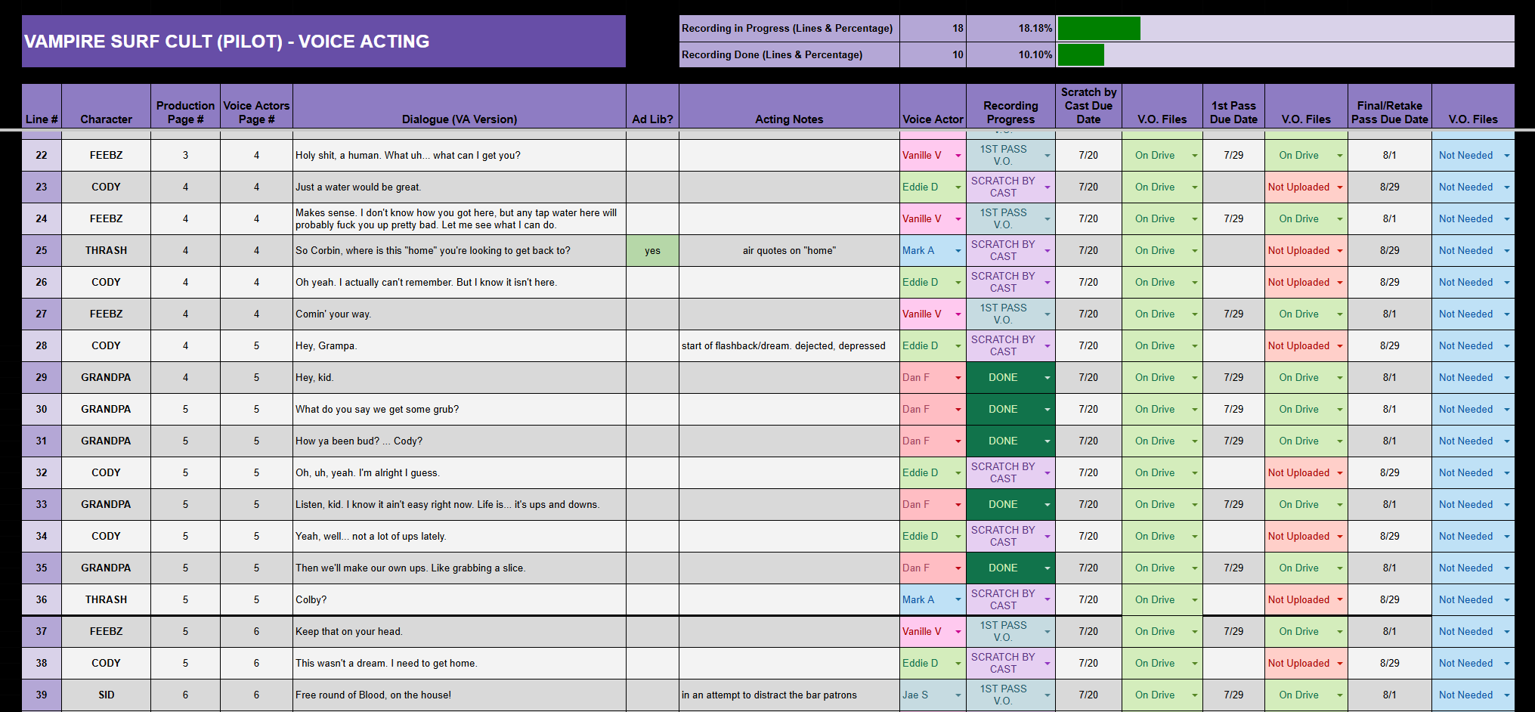Select the Dialogue (VA Version) column header
This screenshot has width=1535, height=712.
click(x=460, y=106)
